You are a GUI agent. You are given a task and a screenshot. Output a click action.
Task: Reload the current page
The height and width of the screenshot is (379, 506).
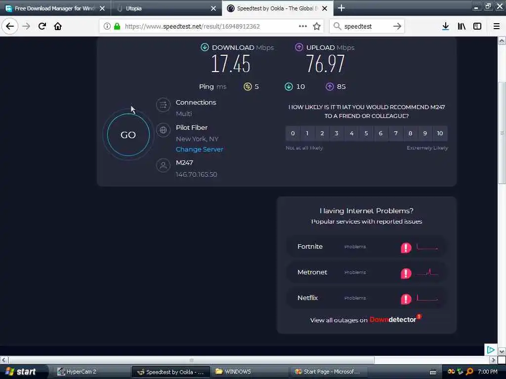(42, 26)
